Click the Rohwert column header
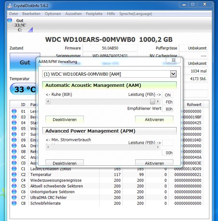 pyautogui.click(x=194, y=104)
